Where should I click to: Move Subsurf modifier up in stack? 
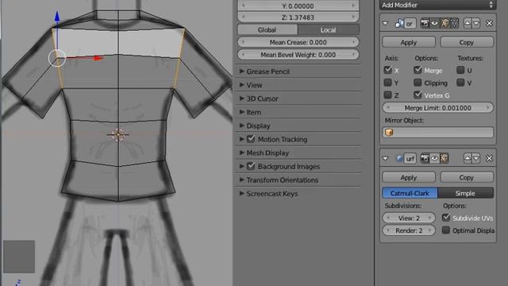pyautogui.click(x=468, y=158)
